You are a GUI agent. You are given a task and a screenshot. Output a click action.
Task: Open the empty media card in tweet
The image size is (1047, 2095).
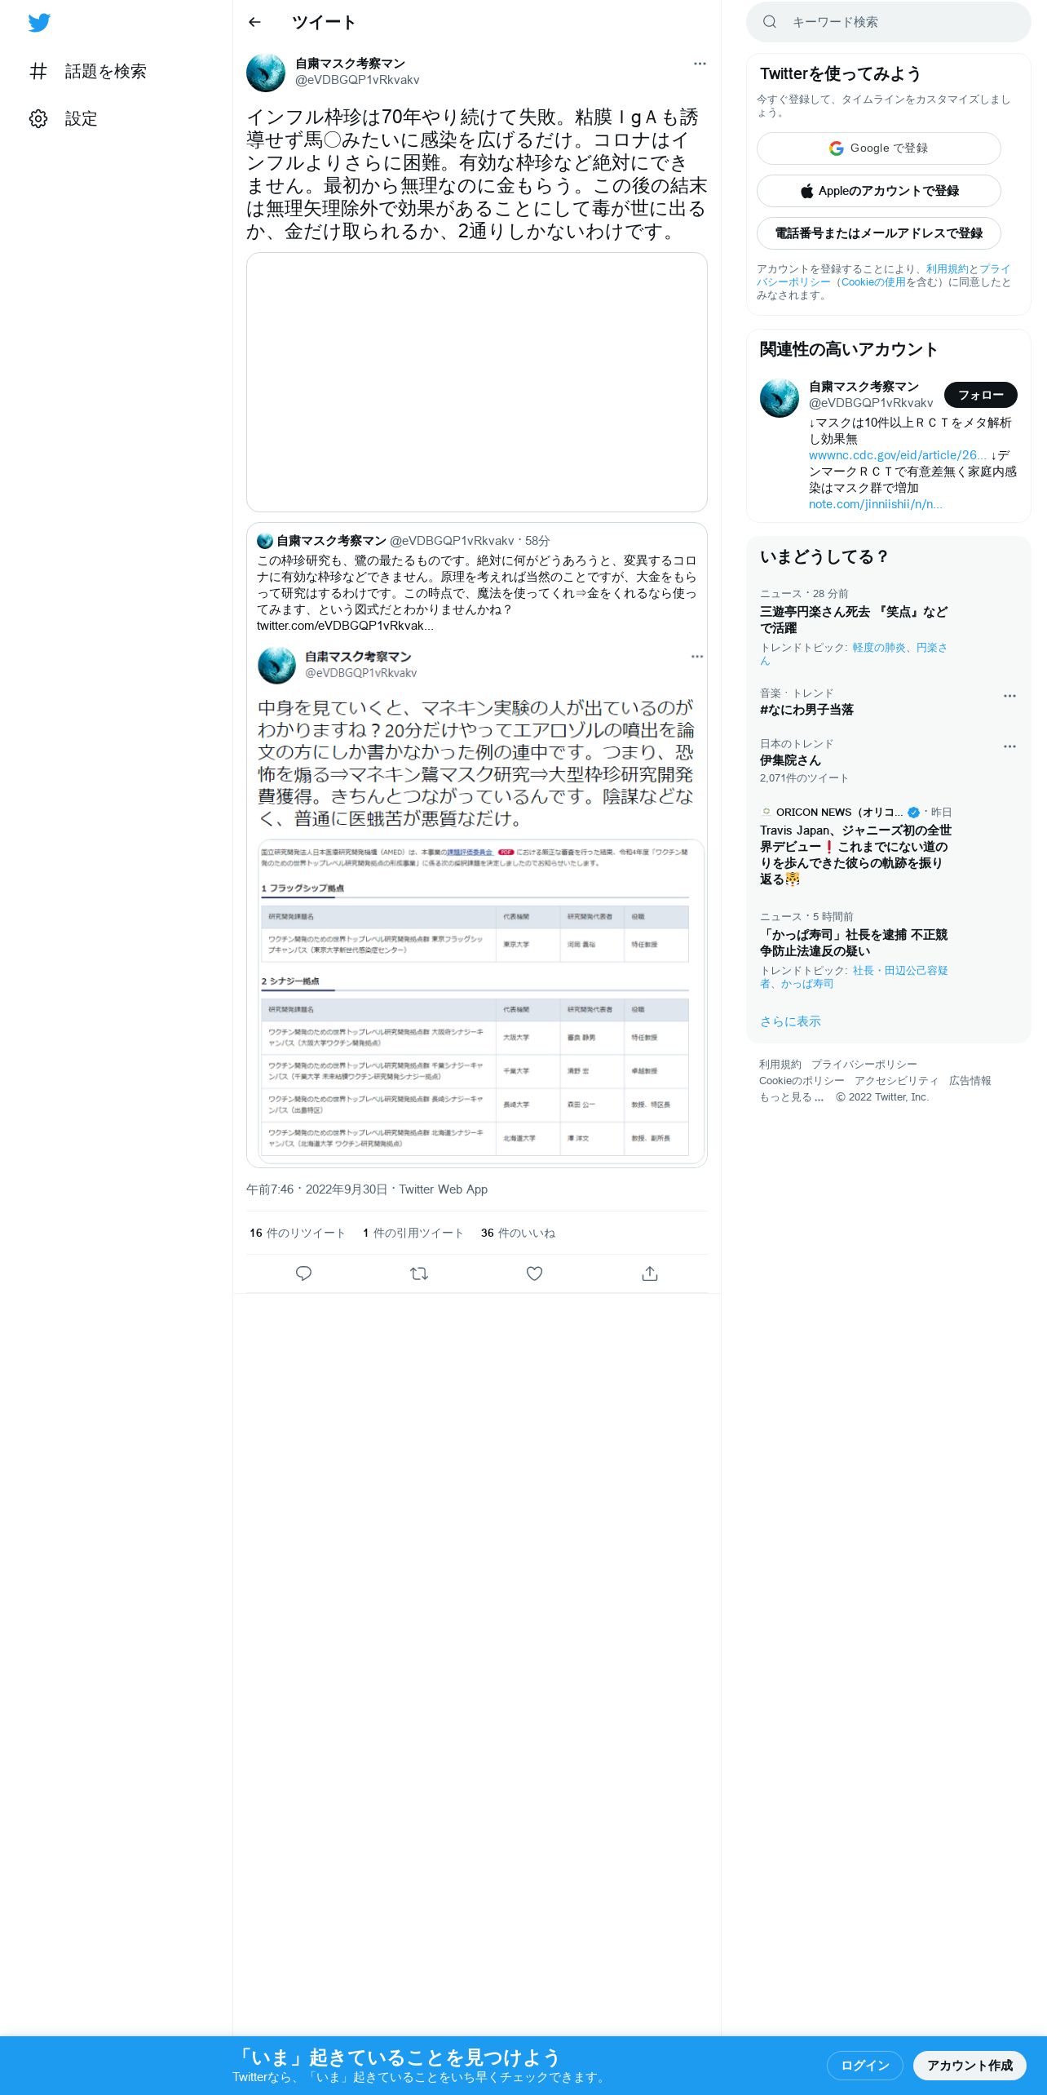click(x=476, y=382)
